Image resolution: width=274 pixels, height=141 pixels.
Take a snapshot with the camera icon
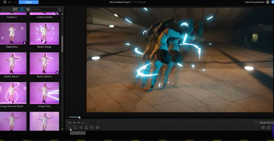tap(269, 127)
